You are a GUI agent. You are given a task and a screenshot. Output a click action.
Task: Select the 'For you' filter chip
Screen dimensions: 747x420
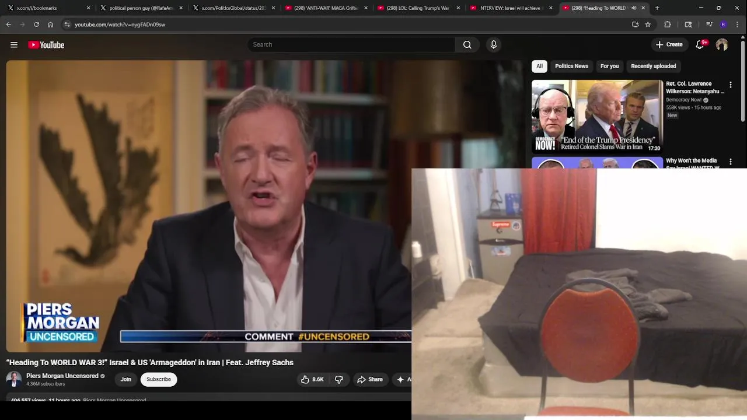coord(609,66)
